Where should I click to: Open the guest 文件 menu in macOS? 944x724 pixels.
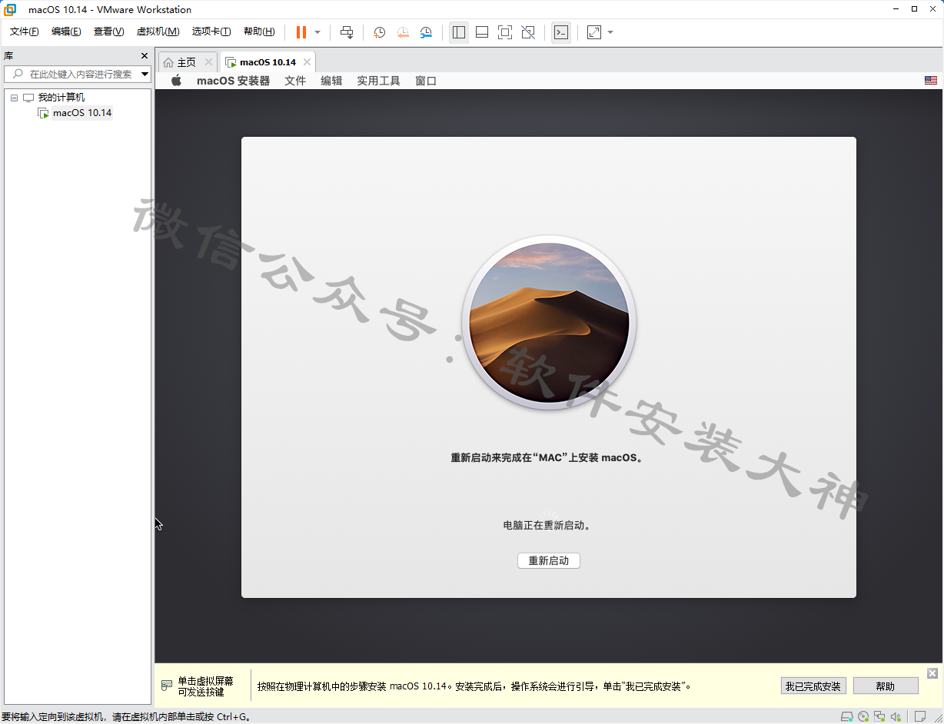295,81
